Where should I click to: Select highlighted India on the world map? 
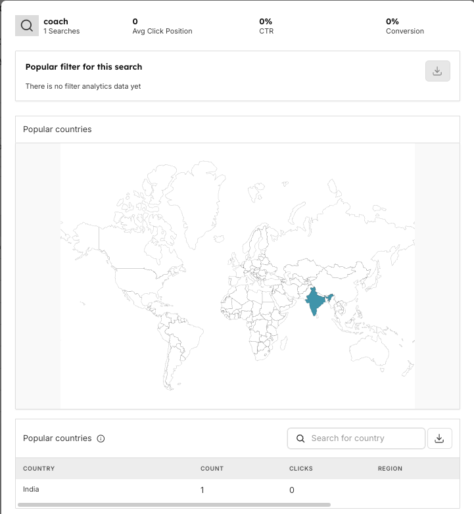pos(316,303)
